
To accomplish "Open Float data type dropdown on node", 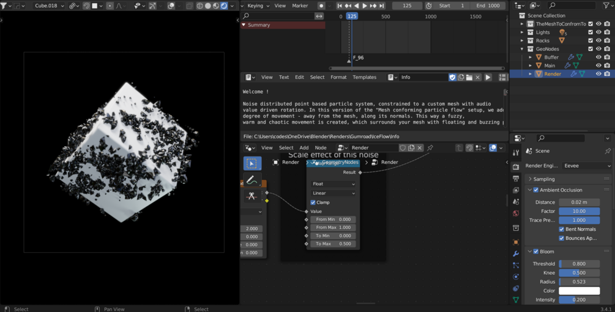I will (x=333, y=184).
